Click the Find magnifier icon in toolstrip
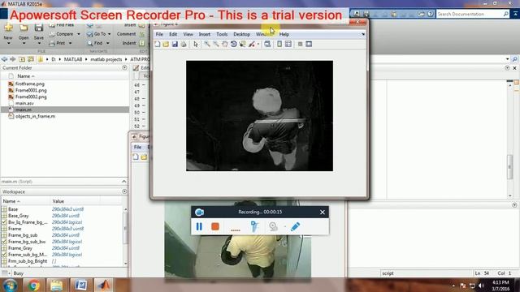This screenshot has width=520, height=292. coord(90,43)
